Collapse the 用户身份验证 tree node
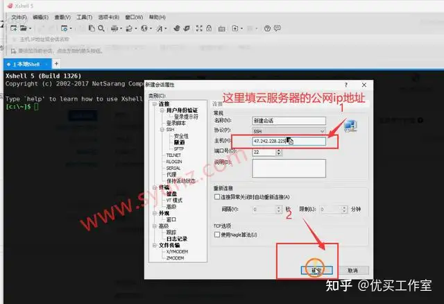Image resolution: width=444 pixels, height=304 pixels. pyautogui.click(x=162, y=110)
